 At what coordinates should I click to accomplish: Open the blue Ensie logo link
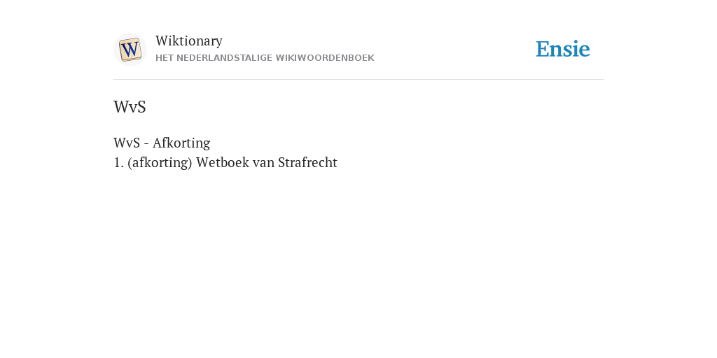563,49
